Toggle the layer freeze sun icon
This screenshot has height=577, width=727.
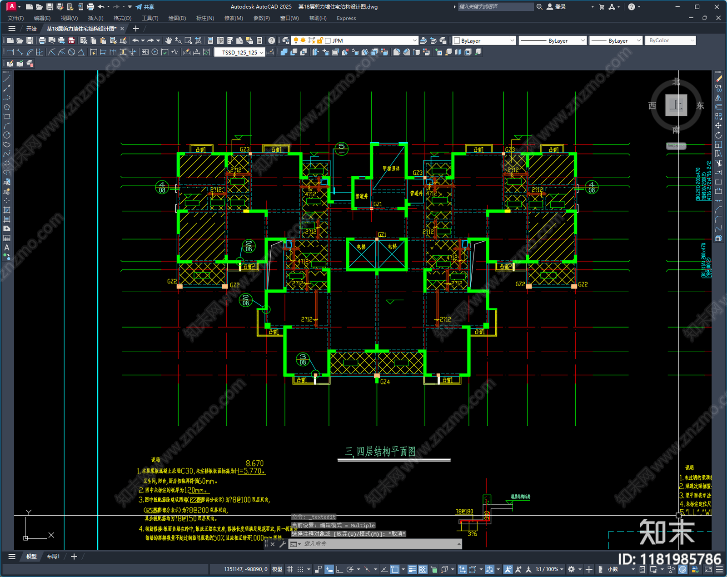tap(303, 40)
